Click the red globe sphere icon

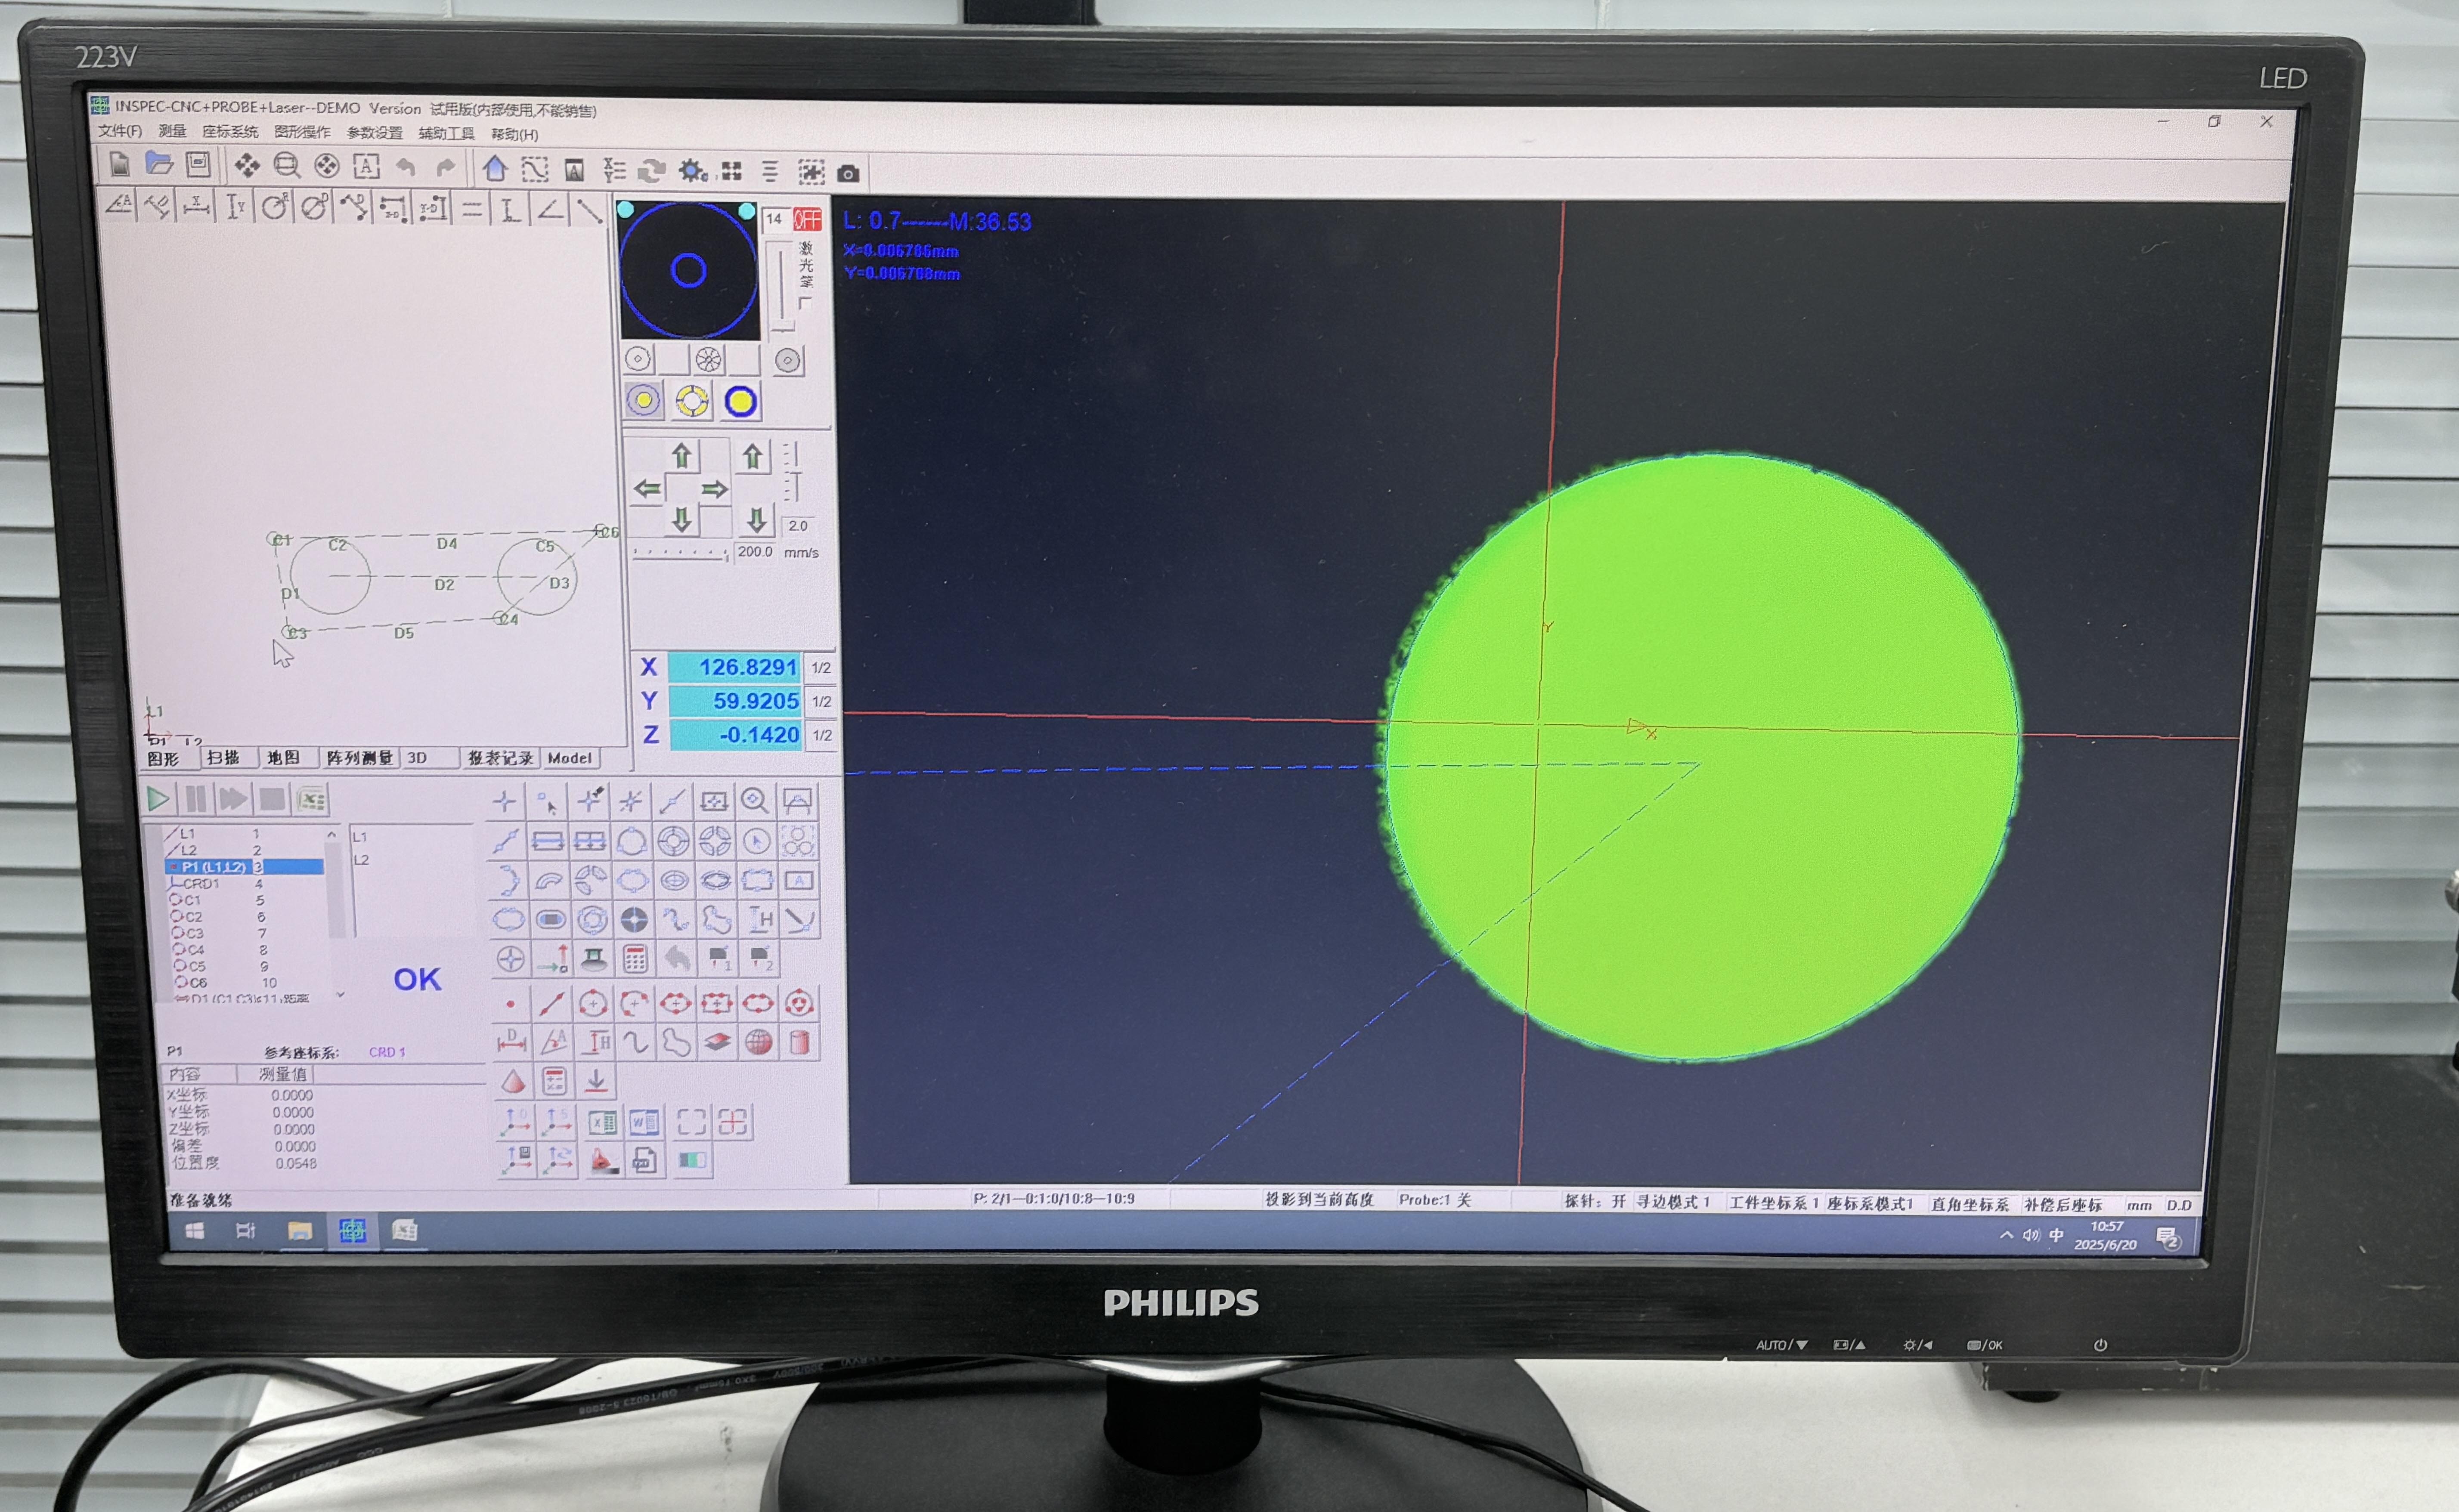click(758, 1043)
